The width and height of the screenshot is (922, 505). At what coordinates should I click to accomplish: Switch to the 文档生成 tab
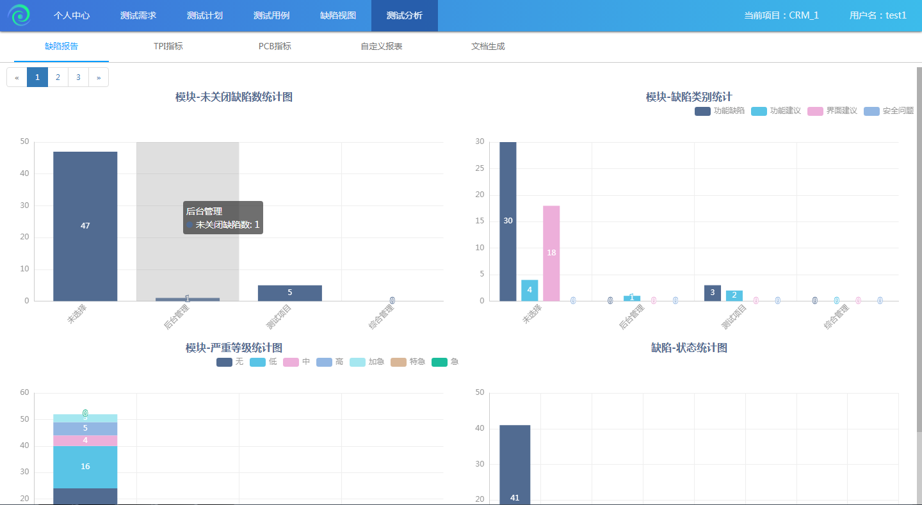coord(488,46)
